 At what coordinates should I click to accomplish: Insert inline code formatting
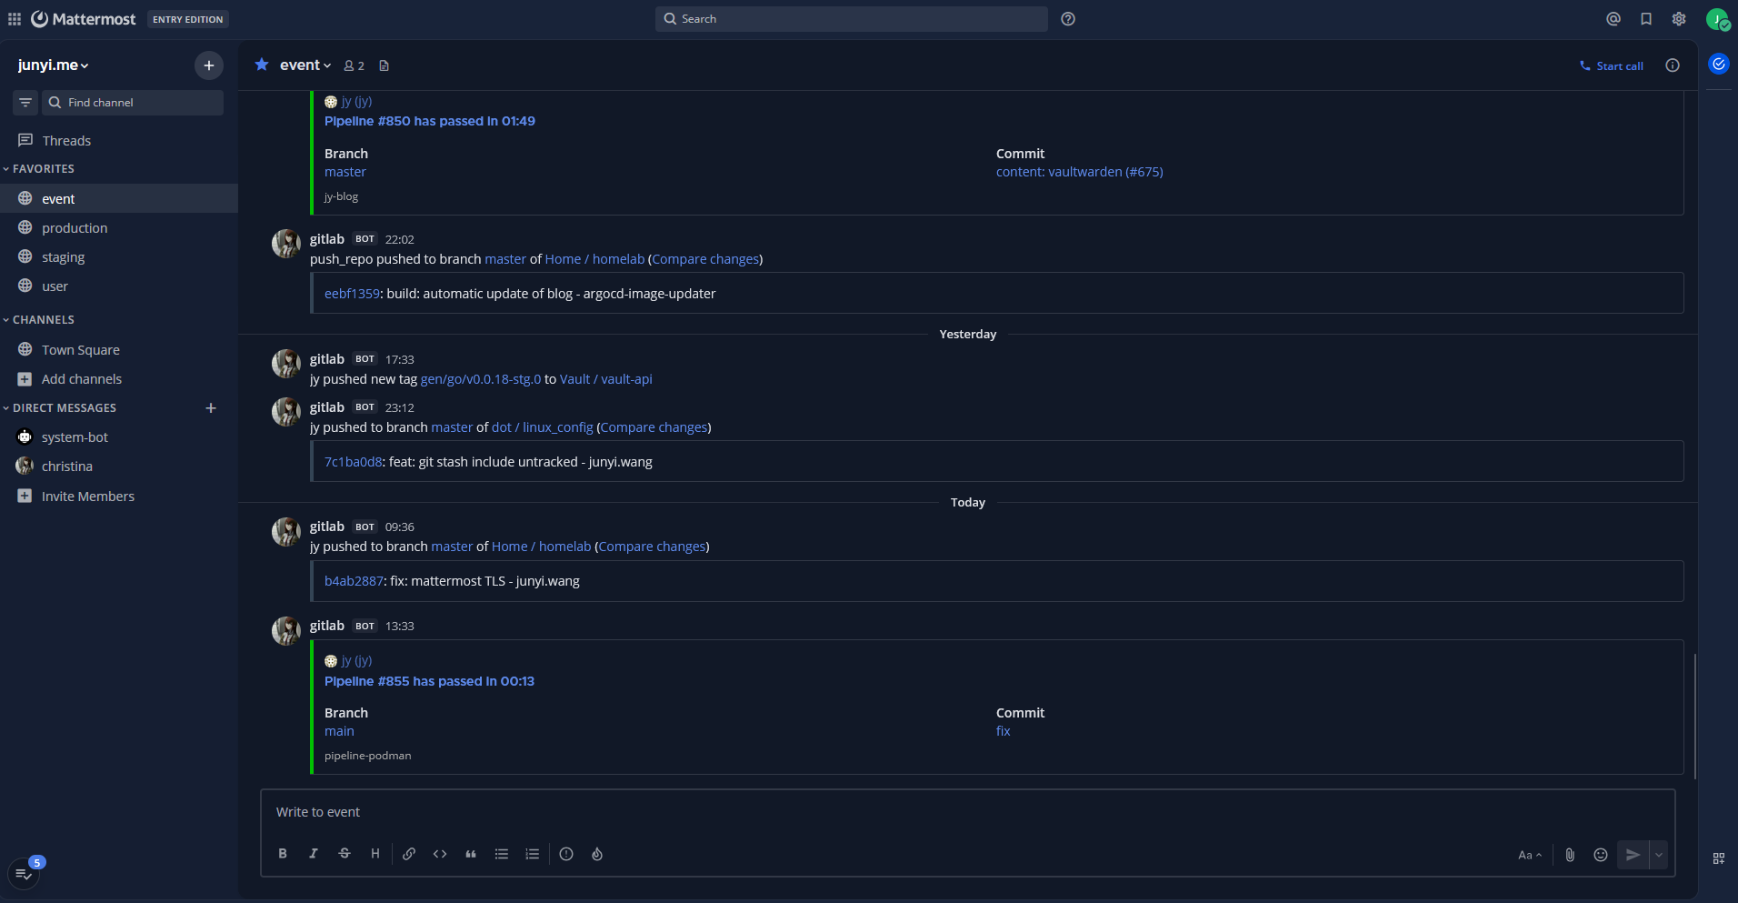coord(440,854)
